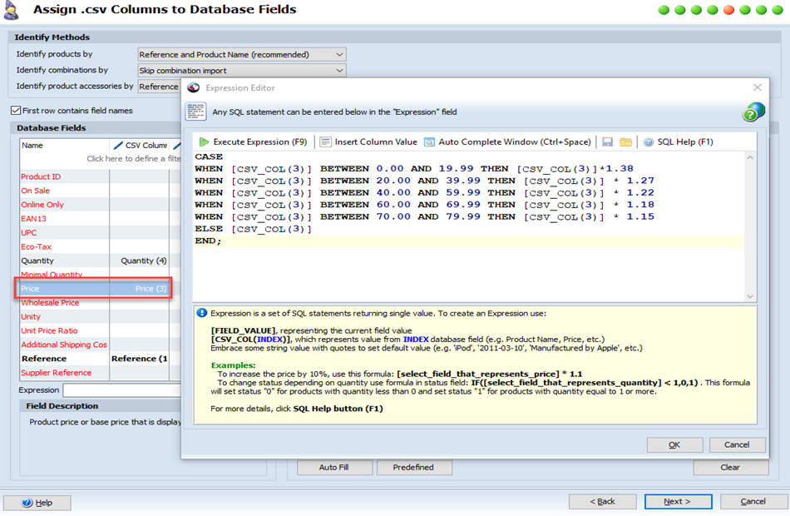
Task: Cancel the import wizard from the footer
Action: coord(753,501)
